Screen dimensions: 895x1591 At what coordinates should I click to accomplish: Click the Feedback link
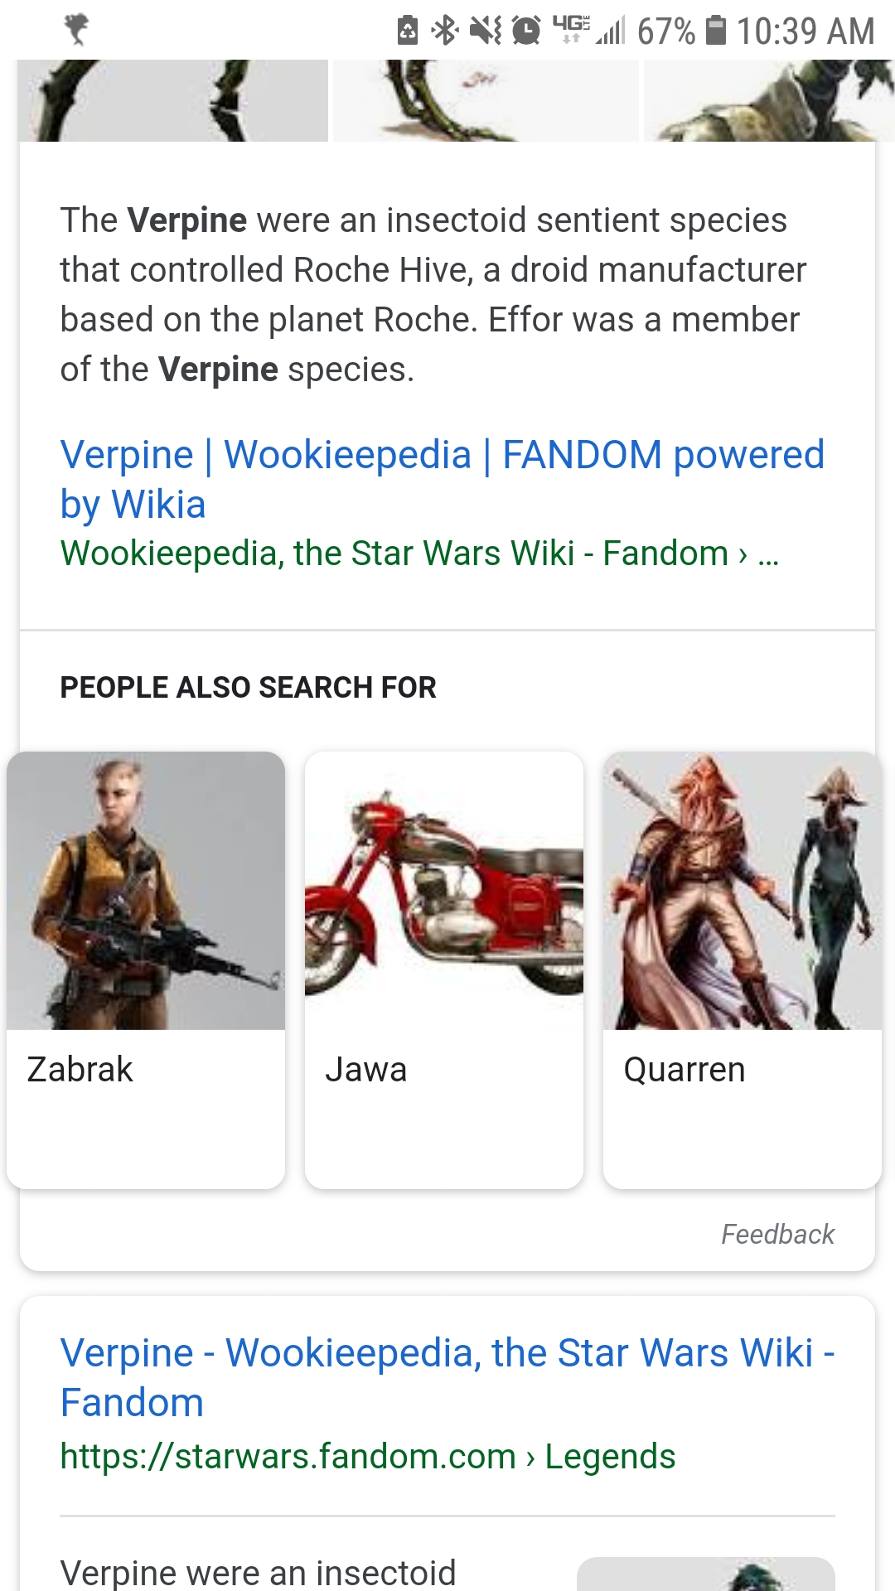pos(777,1235)
